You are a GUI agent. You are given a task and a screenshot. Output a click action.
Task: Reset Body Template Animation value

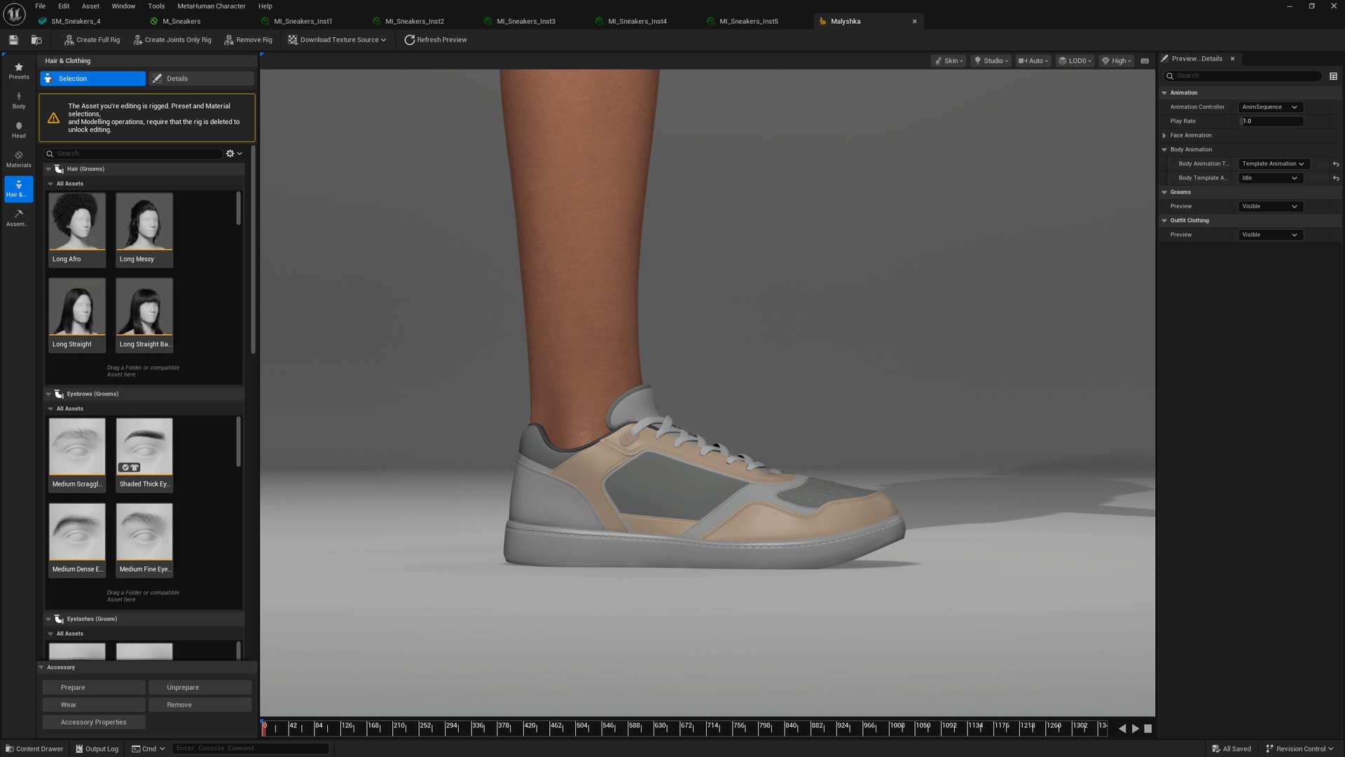click(x=1336, y=178)
